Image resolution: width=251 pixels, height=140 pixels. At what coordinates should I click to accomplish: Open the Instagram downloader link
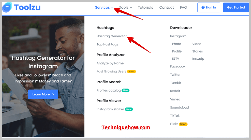click(x=178, y=36)
